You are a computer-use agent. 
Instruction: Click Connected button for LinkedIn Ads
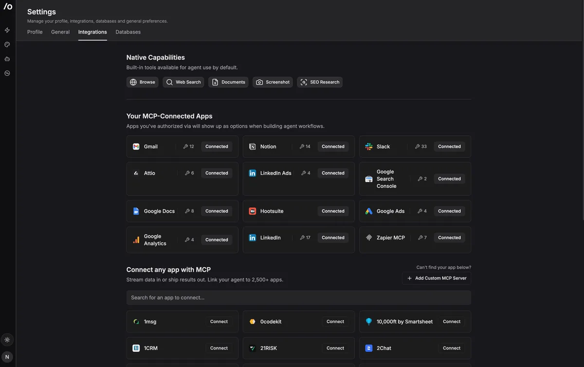click(x=333, y=173)
